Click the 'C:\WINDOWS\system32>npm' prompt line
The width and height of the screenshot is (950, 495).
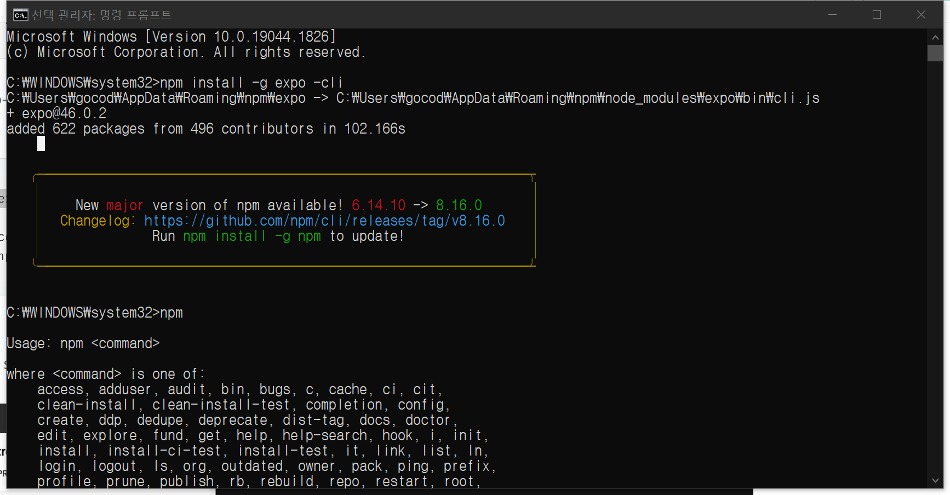95,313
